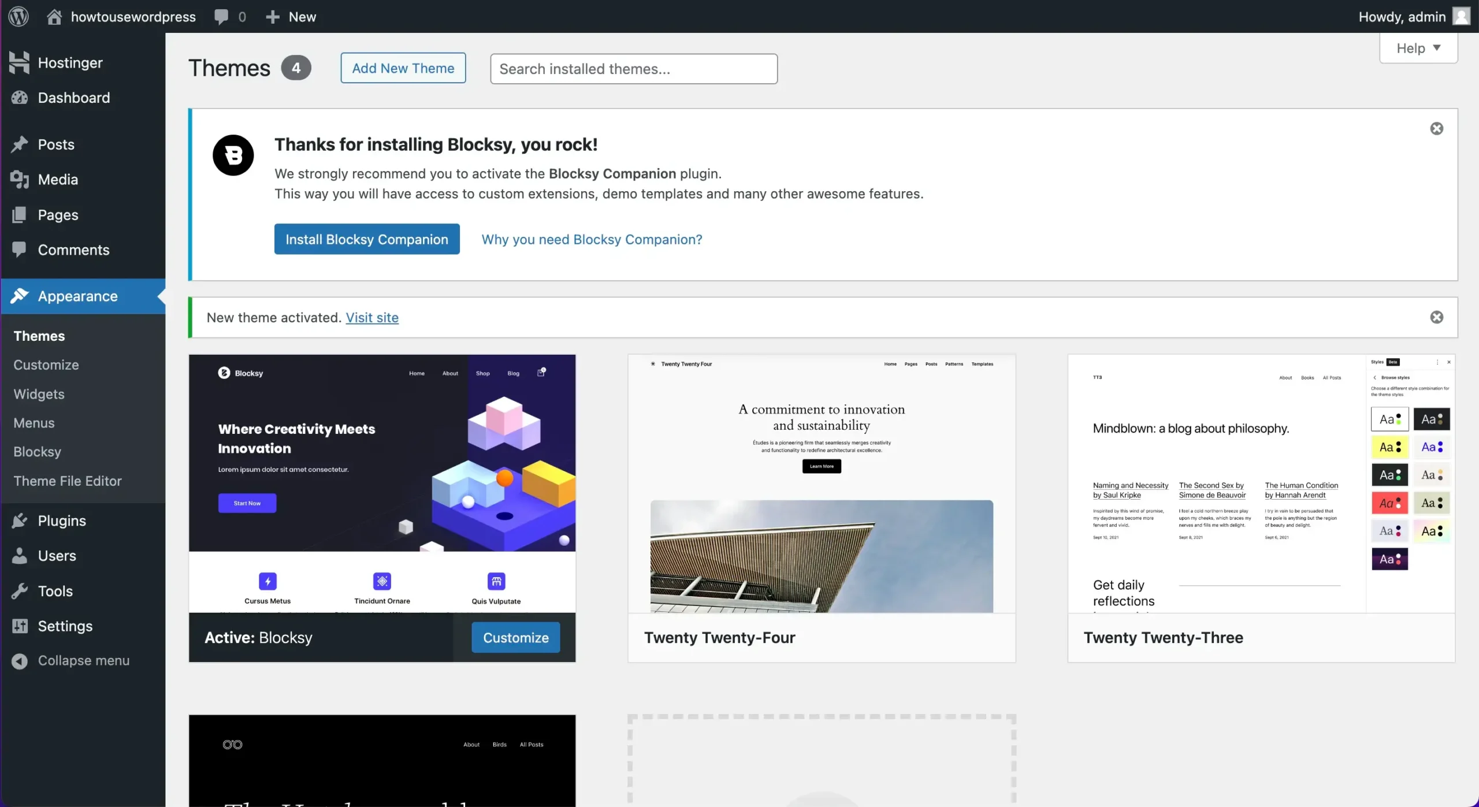Open the Theme File Editor
Image resolution: width=1479 pixels, height=807 pixels.
[x=68, y=481]
